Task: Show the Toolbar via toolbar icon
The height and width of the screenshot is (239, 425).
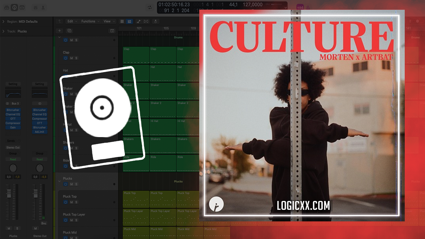Action: 22,7
